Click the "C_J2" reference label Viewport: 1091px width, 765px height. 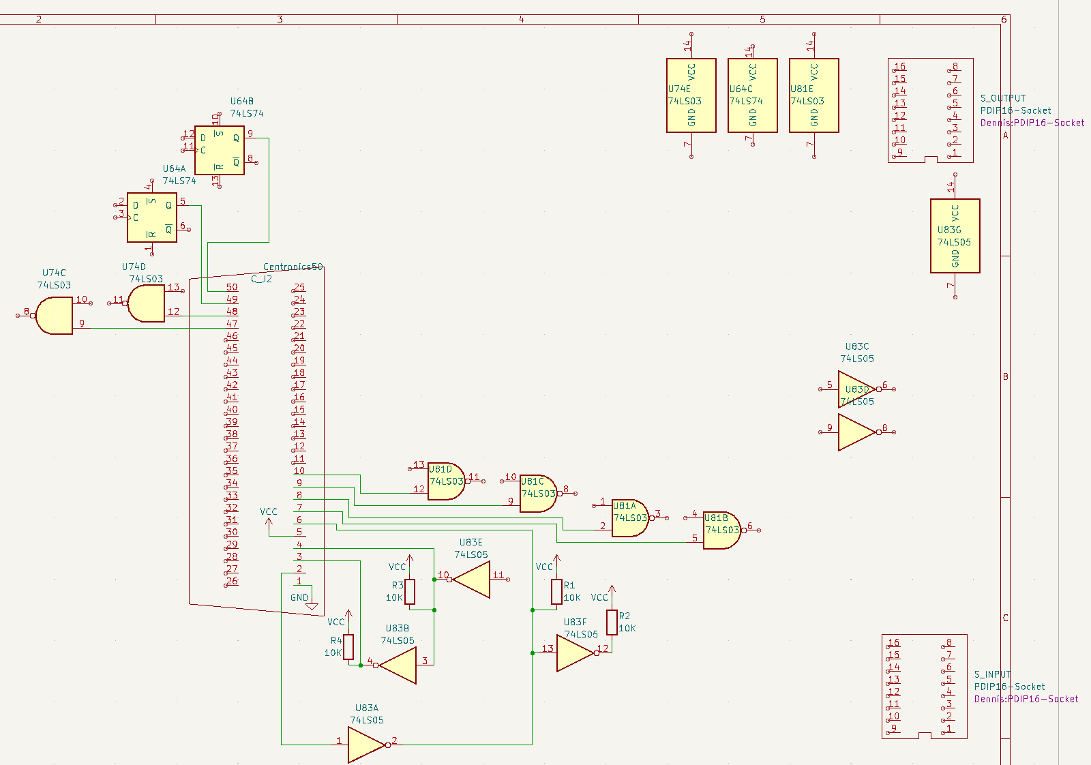pyautogui.click(x=262, y=279)
